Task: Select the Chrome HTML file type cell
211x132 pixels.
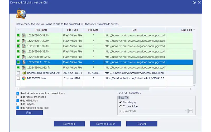Action: click(x=73, y=78)
